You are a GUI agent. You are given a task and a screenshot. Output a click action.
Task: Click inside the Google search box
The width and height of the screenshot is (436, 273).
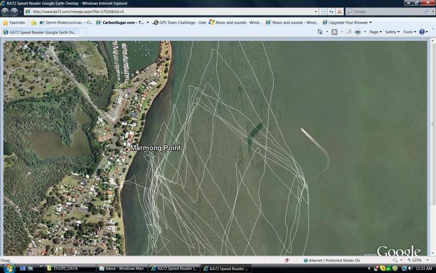click(x=386, y=11)
